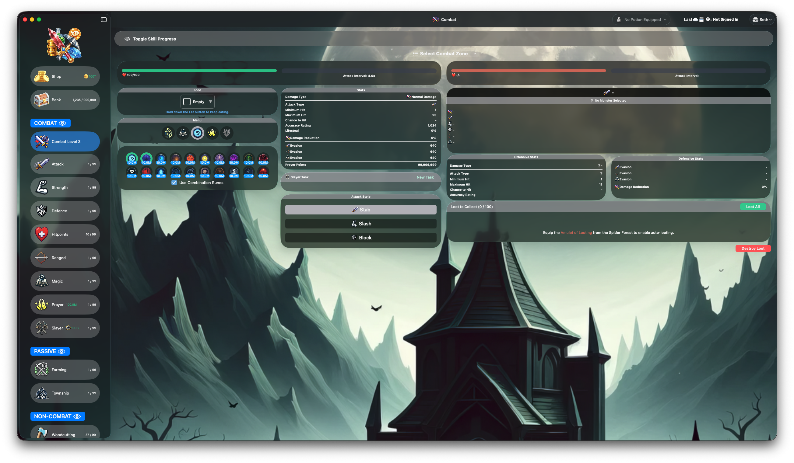
Task: Open the wolf-crest slayer menu icon
Action: click(x=227, y=133)
